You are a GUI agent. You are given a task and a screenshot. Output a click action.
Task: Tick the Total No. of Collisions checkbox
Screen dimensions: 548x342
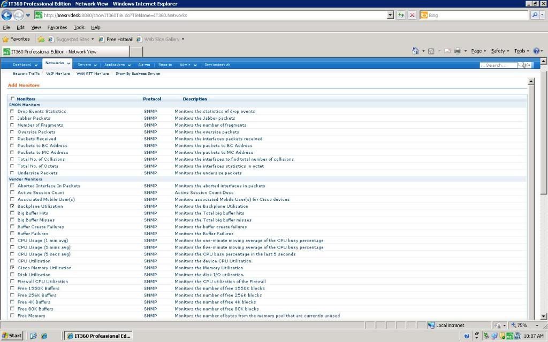pyautogui.click(x=12, y=159)
